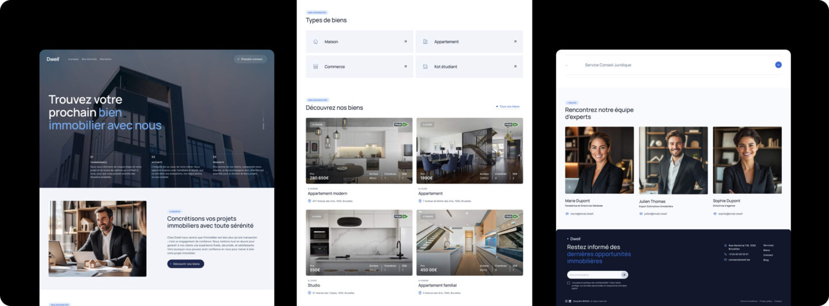This screenshot has height=306, width=829.
Task: Click the footer contact@dwell.be mail icon
Action: 725,259
